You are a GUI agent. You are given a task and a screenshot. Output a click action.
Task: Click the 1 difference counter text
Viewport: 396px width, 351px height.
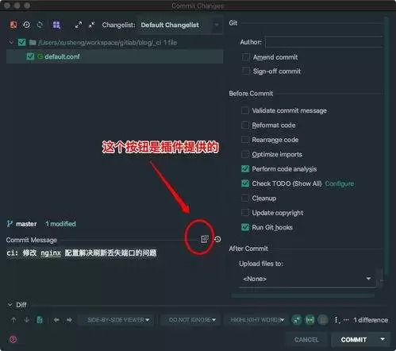(371, 320)
